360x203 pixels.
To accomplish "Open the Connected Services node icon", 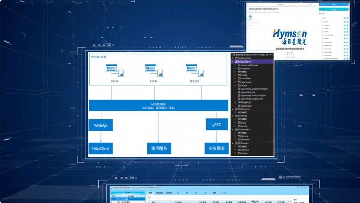I will click(239, 65).
